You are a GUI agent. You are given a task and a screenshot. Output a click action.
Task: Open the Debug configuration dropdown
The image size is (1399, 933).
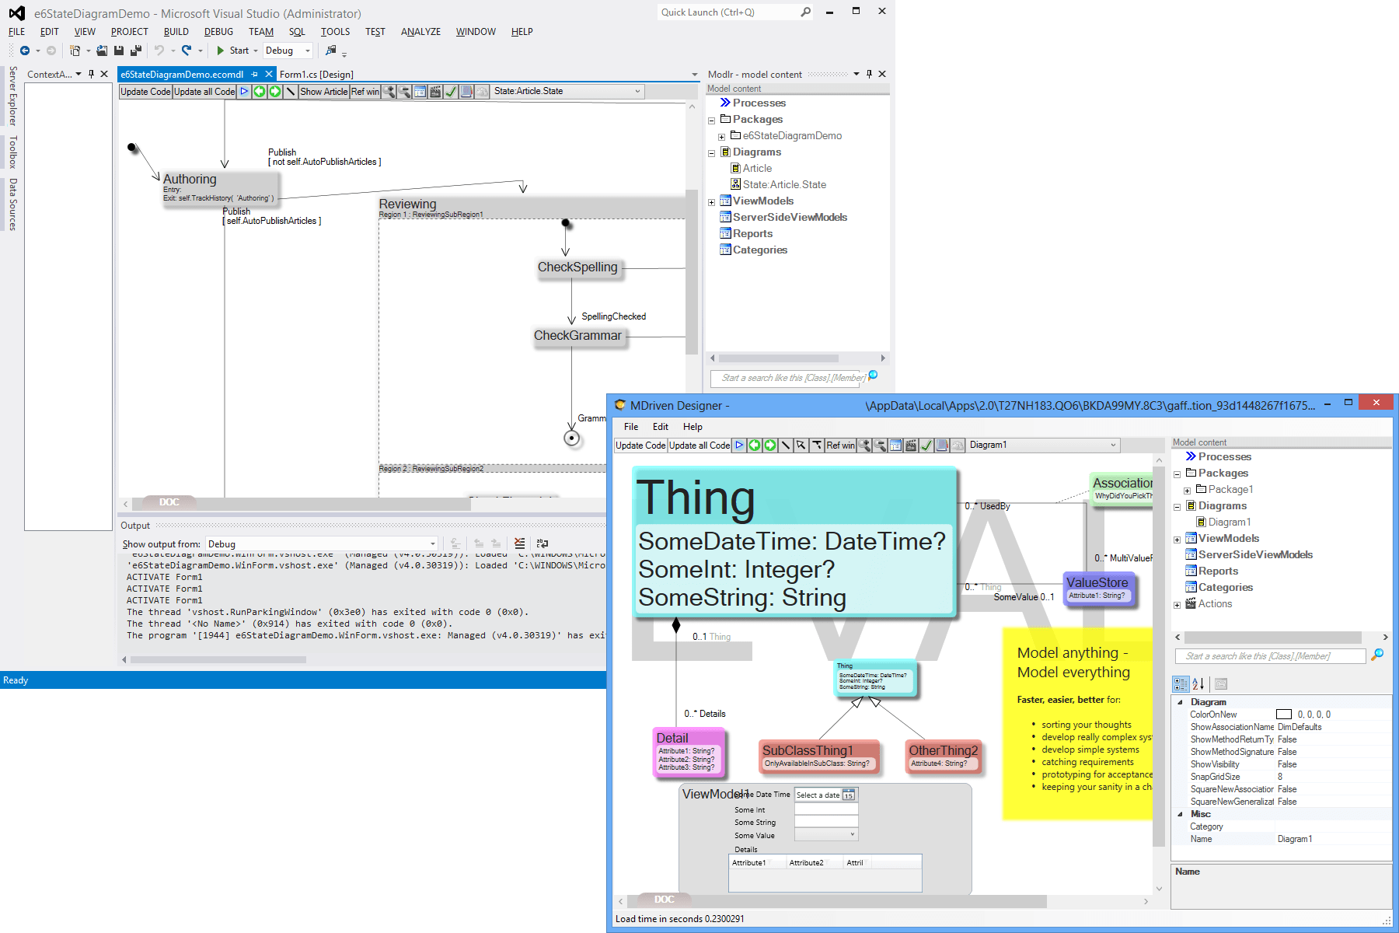coord(308,51)
